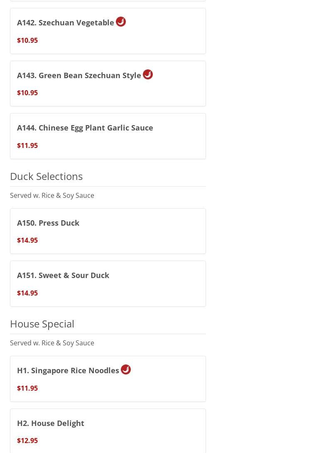Click spicy pepper icon by Singapore Rice Noodles
Viewport: 326px width, 453px height.
click(x=126, y=369)
